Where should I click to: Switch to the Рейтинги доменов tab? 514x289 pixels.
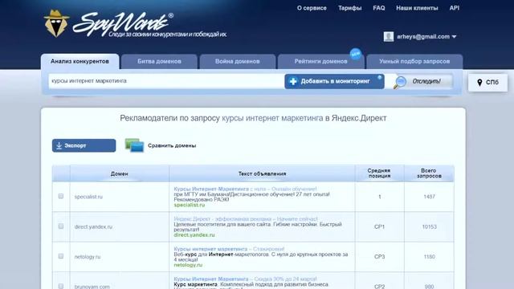coord(320,62)
